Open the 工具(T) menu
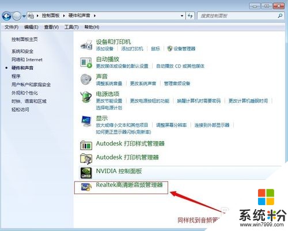 [71, 27]
